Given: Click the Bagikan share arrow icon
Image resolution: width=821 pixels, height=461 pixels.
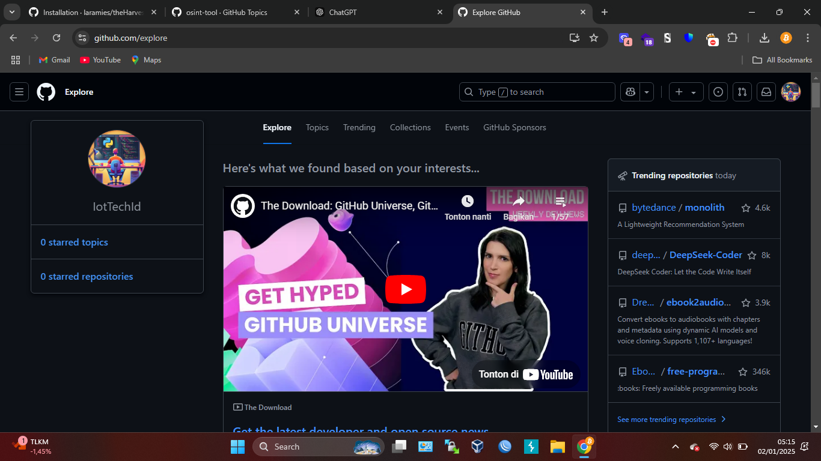Looking at the screenshot, I should pos(518,201).
